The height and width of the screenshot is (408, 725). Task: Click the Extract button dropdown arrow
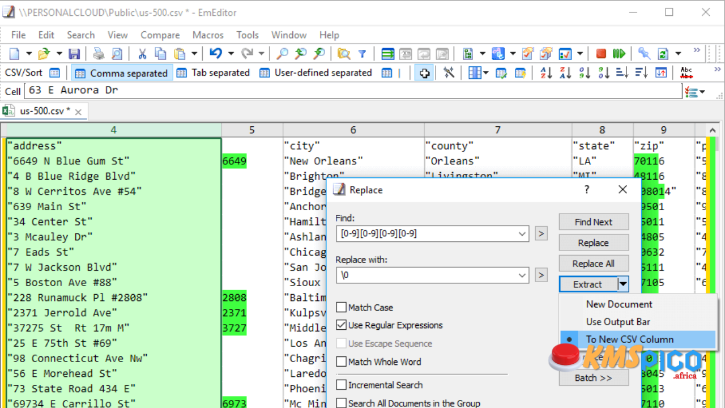[623, 284]
